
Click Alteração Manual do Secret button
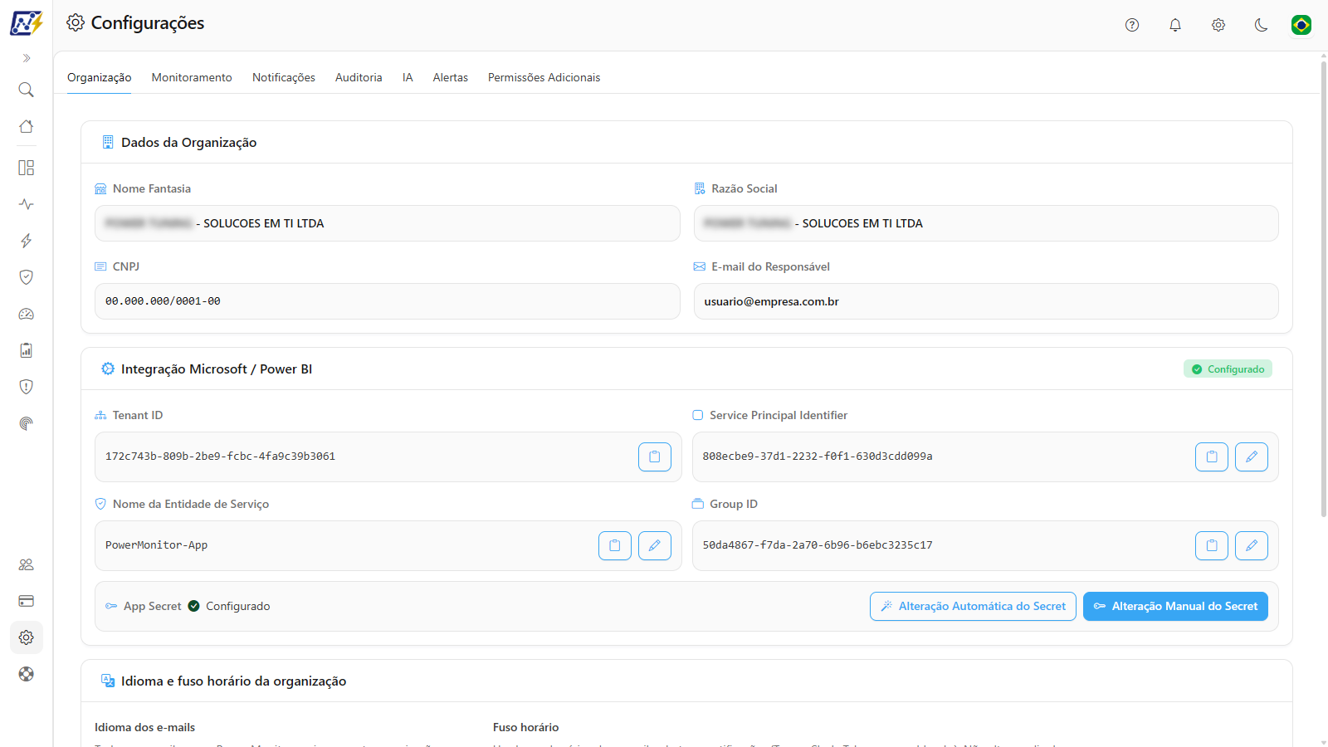tap(1175, 607)
